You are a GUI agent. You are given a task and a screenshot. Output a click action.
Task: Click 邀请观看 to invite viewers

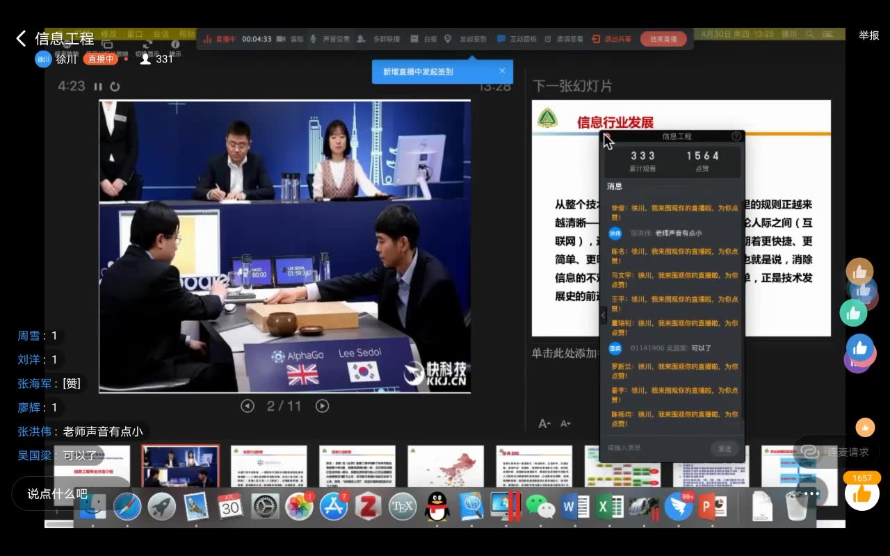point(564,39)
